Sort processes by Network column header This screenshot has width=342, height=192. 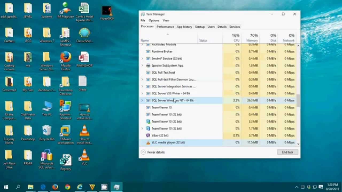(287, 38)
